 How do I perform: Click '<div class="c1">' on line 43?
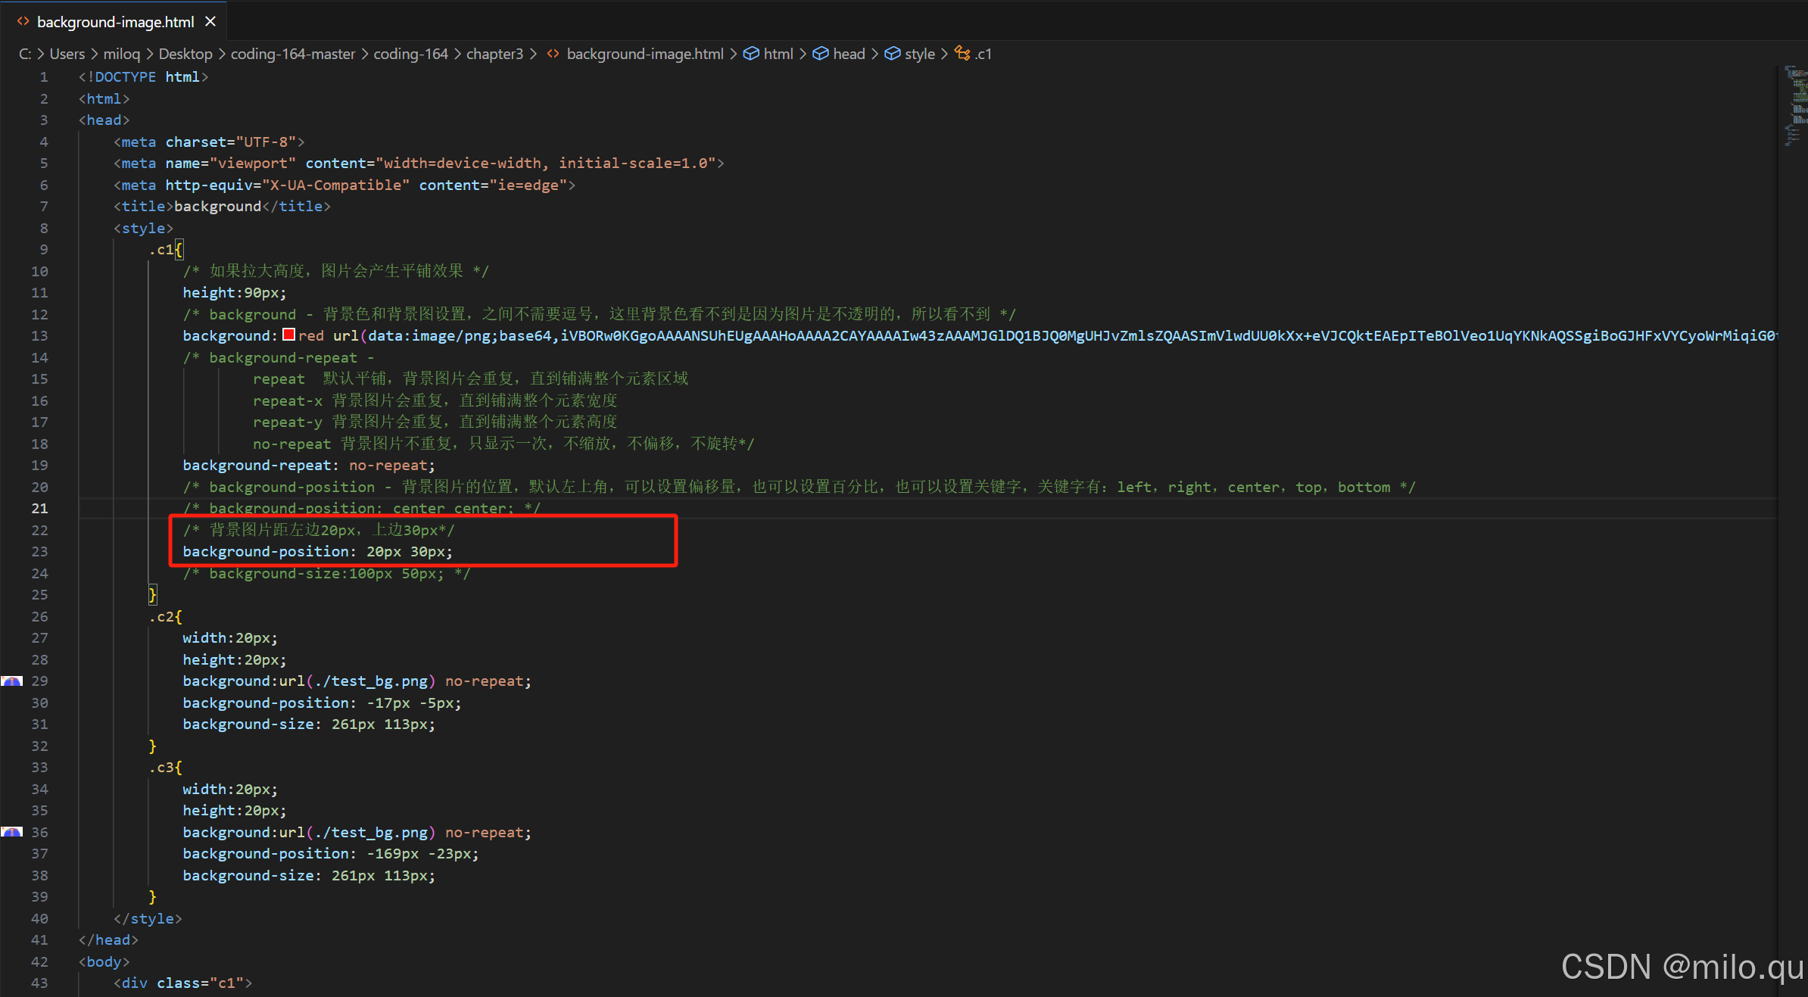pyautogui.click(x=182, y=983)
